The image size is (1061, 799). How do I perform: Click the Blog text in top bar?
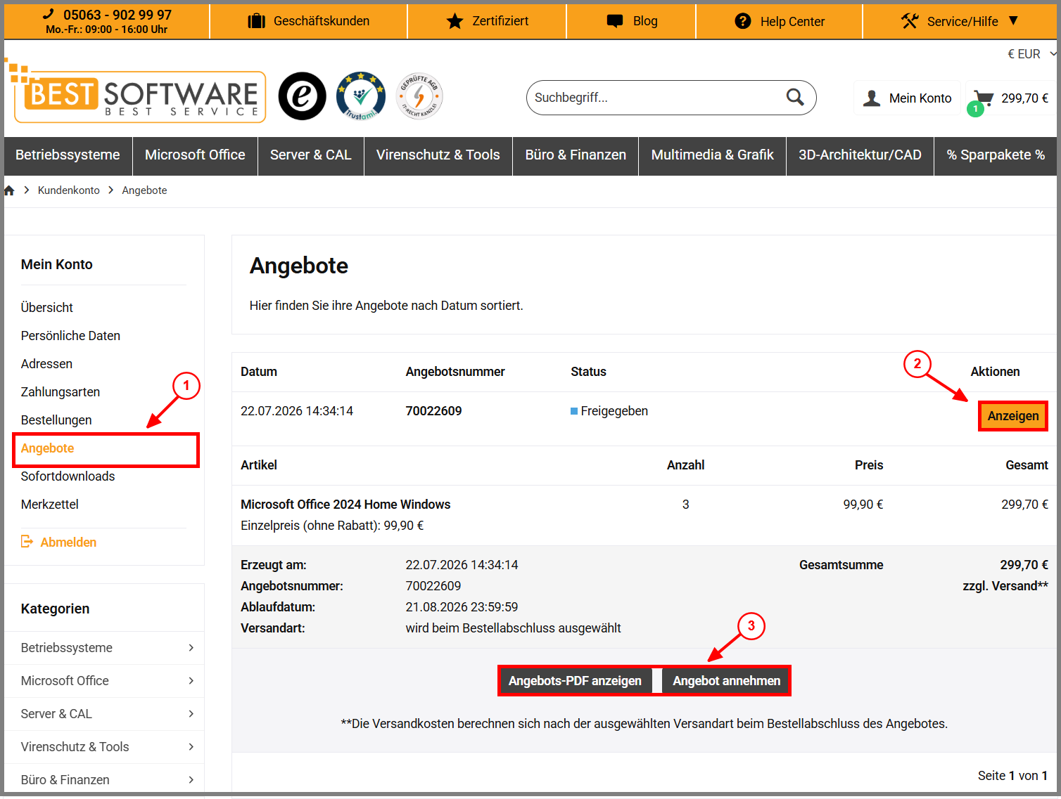[x=645, y=21]
